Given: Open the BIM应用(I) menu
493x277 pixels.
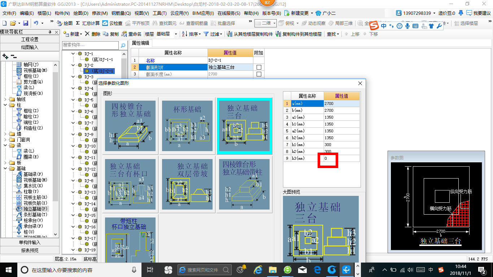Looking at the screenshot, I should point(203,13).
